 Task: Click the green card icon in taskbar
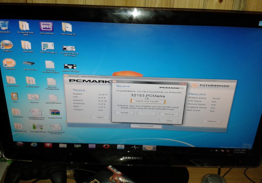click(x=77, y=146)
